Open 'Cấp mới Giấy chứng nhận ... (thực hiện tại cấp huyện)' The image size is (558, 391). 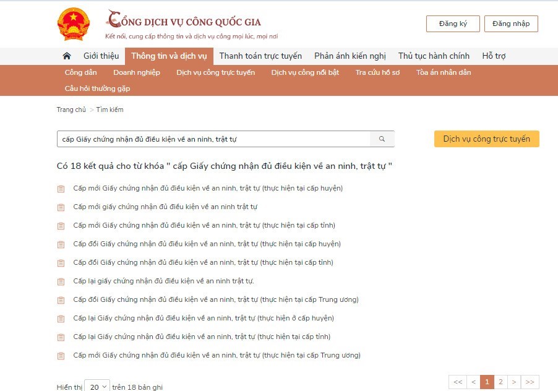pos(208,188)
